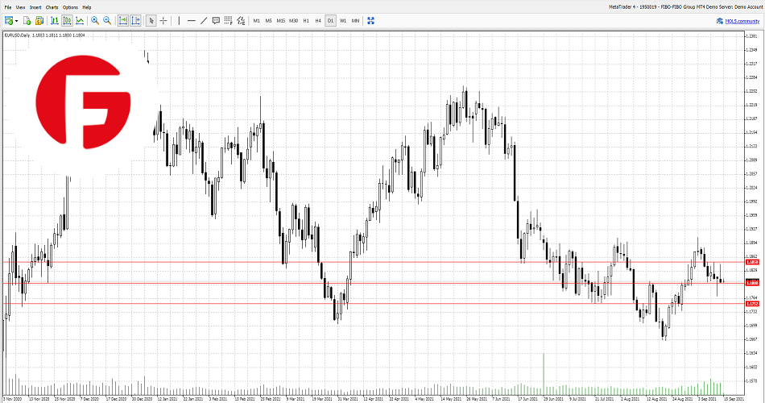Zoom in on the chart
This screenshot has height=403, width=765.
click(95, 20)
